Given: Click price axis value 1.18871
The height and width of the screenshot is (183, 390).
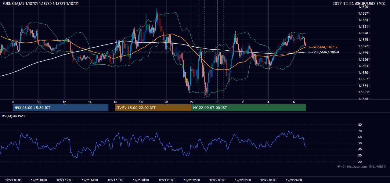Looking at the screenshot, I should tap(364, 13).
